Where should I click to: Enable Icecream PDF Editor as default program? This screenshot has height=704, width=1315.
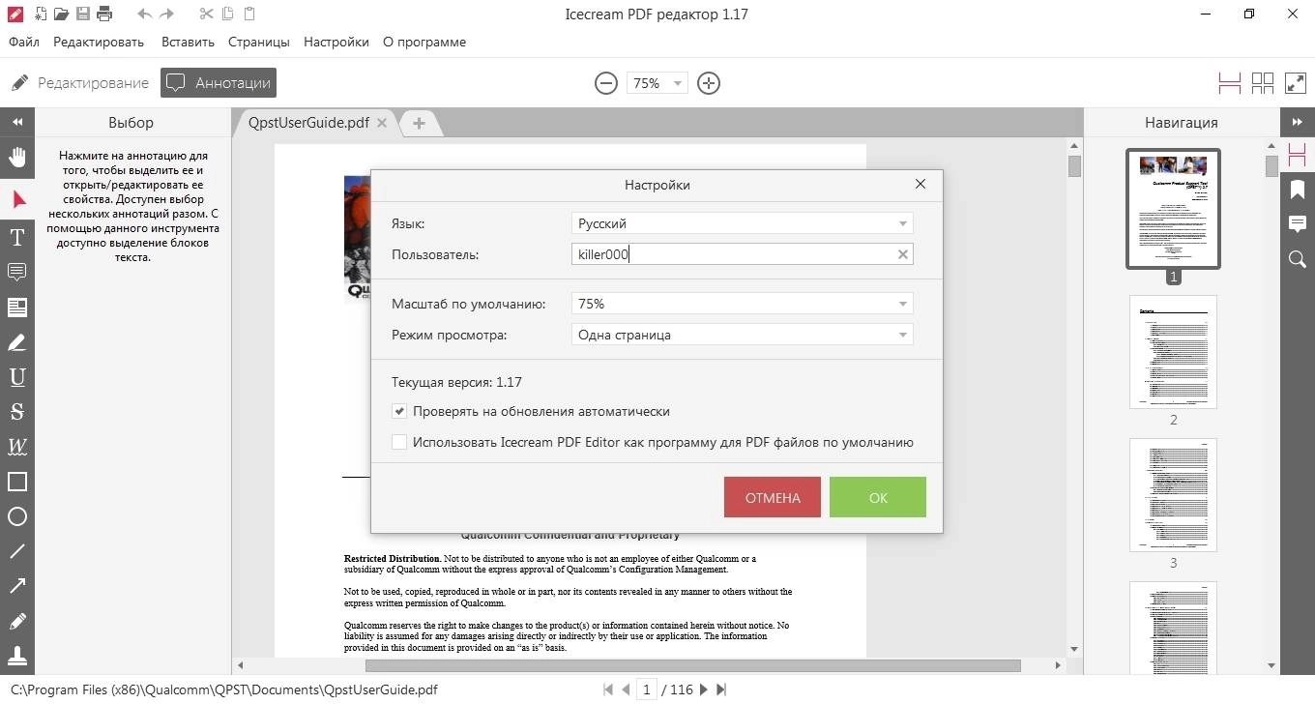399,442
